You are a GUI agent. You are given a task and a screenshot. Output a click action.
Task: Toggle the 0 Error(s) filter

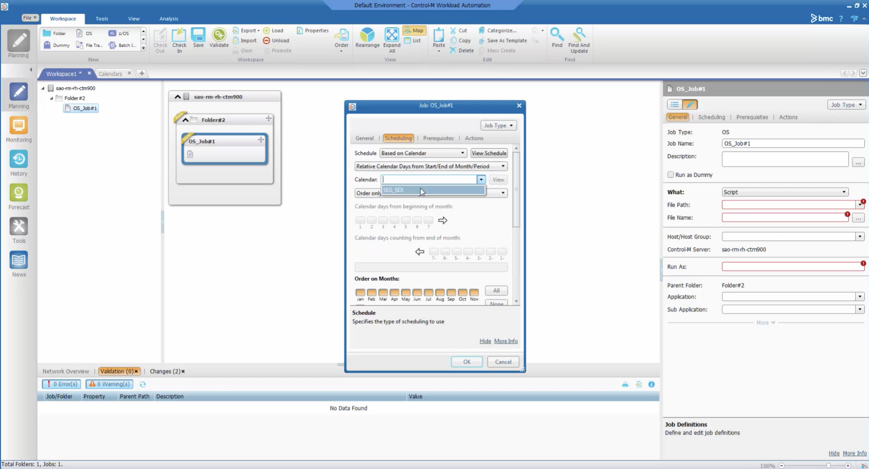pyautogui.click(x=62, y=384)
